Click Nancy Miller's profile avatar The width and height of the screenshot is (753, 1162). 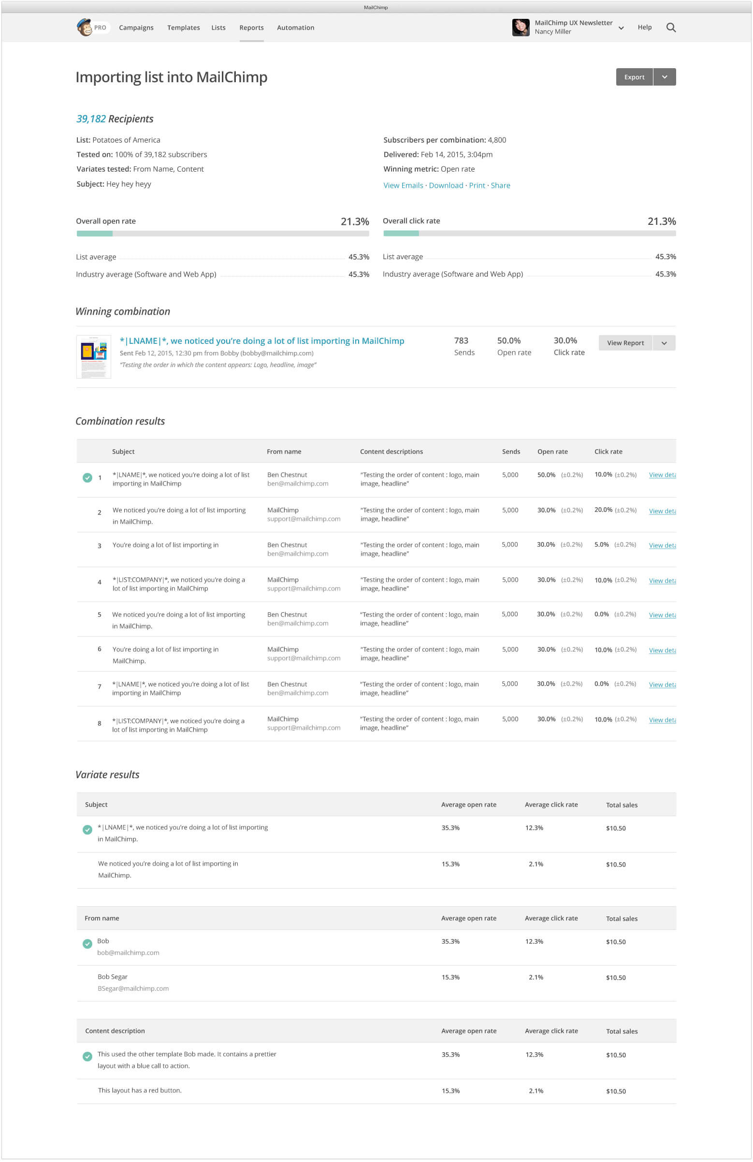521,28
